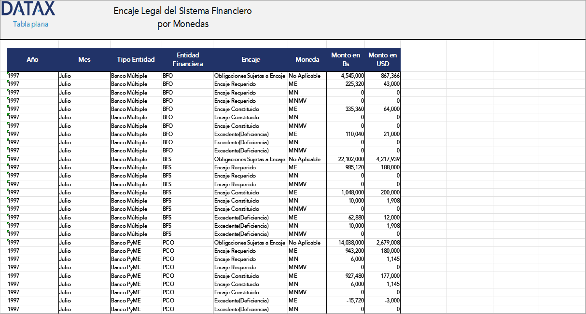Click the Tabla plana label
This screenshot has width=586, height=314.
pyautogui.click(x=30, y=24)
